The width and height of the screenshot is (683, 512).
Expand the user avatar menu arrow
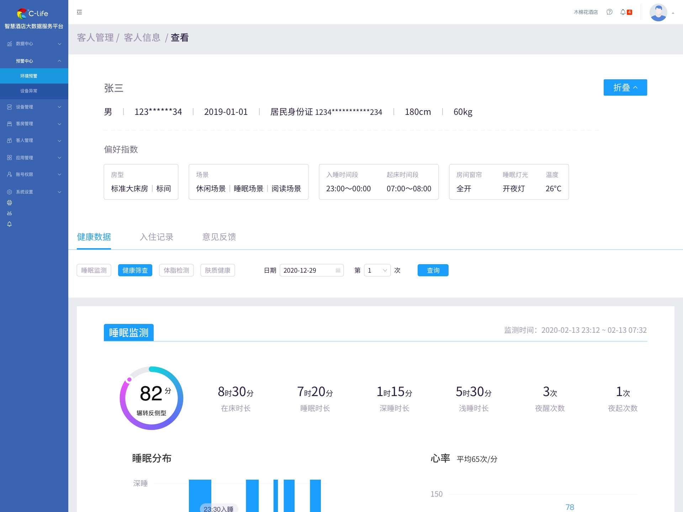click(672, 12)
